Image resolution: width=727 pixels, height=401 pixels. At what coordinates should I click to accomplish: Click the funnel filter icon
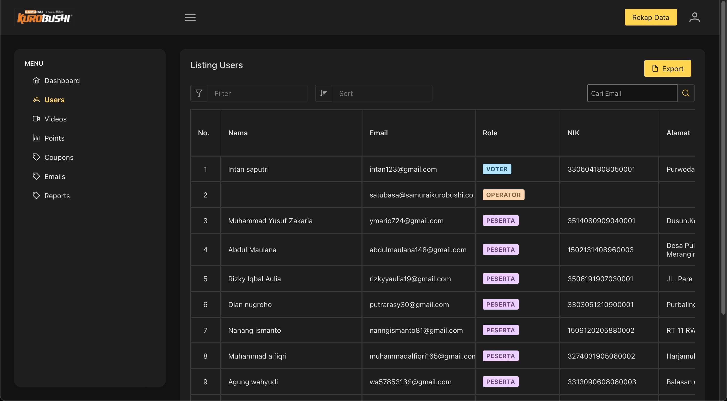pos(199,93)
